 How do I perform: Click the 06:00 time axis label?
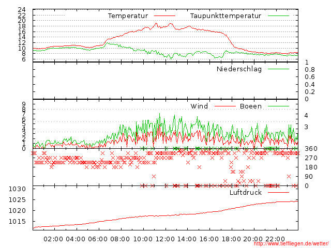pyautogui.click(x=98, y=239)
